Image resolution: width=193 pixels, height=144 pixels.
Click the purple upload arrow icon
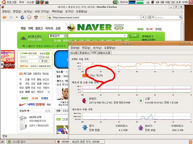[x=141, y=128]
